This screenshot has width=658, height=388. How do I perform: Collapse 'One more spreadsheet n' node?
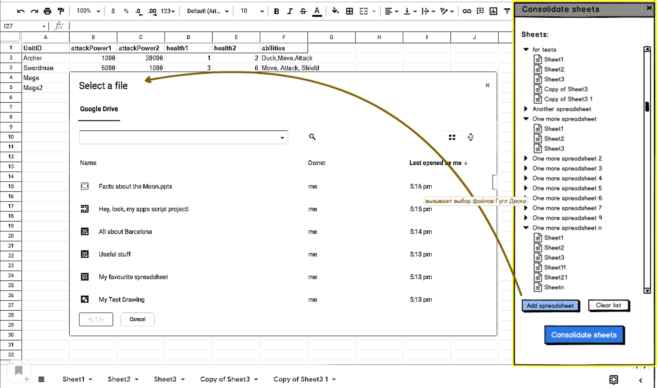(x=526, y=228)
